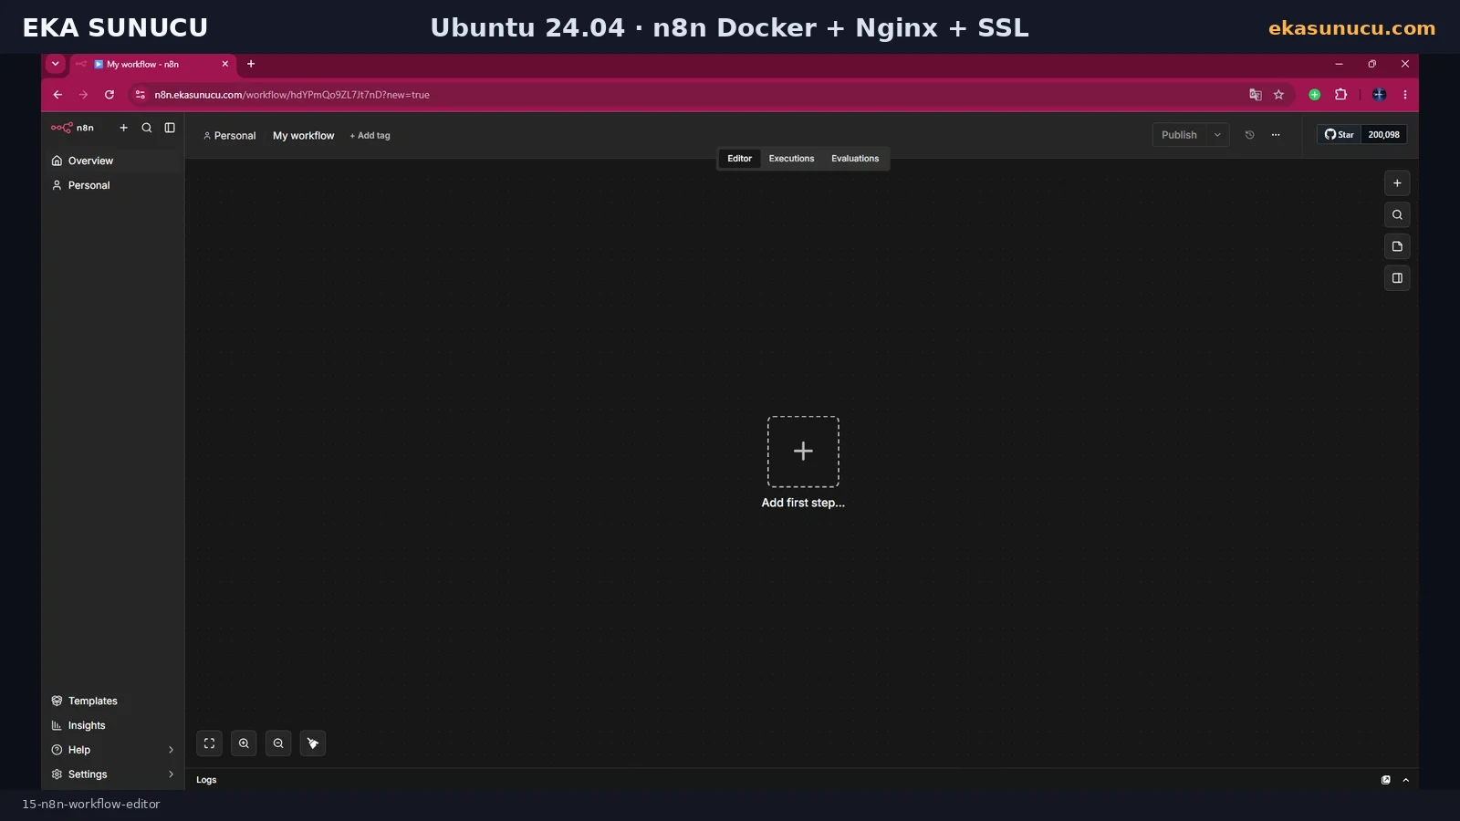Open the browser extensions puzzle icon
Screen dimensions: 1460x821
[1341, 95]
